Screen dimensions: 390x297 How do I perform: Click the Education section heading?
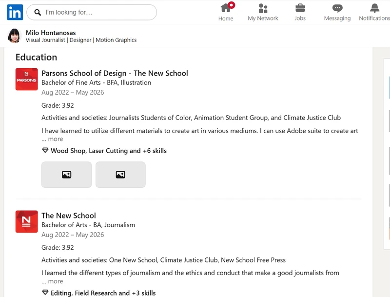(36, 57)
